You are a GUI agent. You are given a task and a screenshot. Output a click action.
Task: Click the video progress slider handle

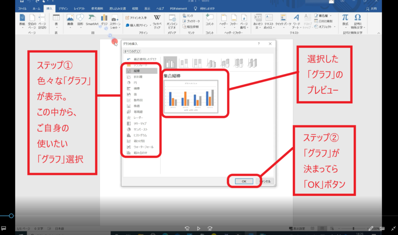pos(11,216)
